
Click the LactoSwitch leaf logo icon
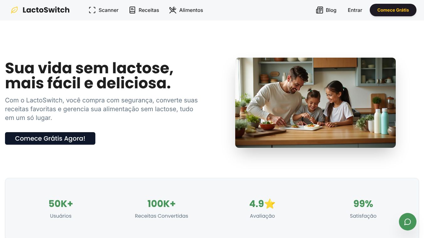coord(14,10)
